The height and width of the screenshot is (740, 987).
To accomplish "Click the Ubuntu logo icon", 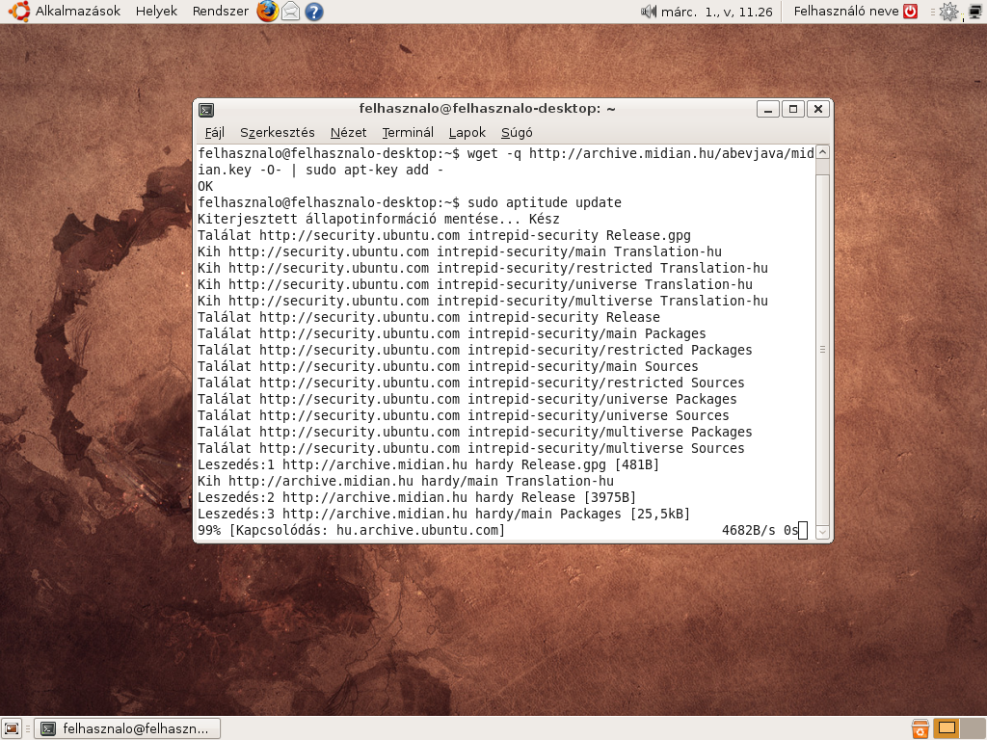I will pos(19,11).
